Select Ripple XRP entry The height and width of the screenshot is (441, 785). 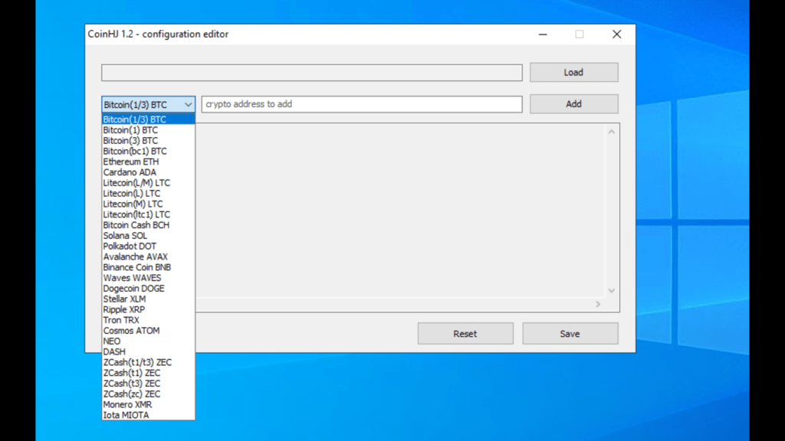pyautogui.click(x=148, y=309)
